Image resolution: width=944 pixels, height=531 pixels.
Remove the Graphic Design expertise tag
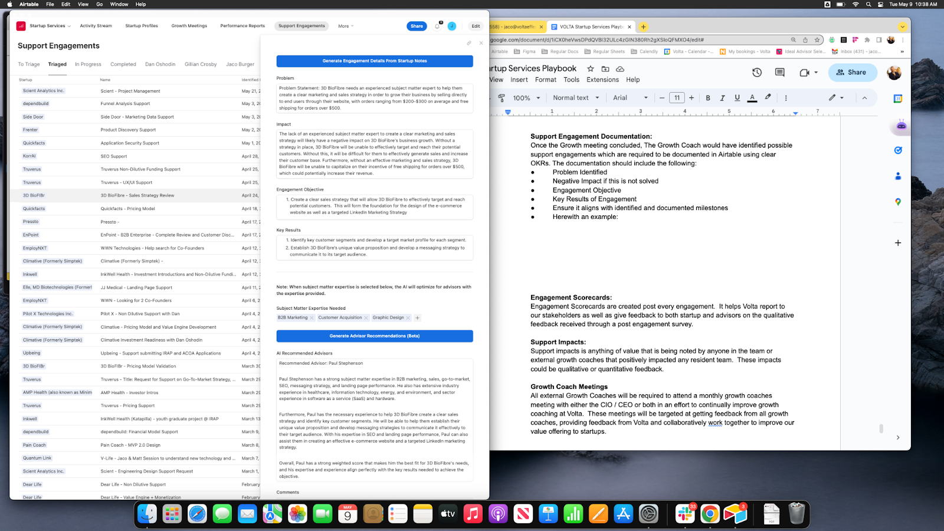pyautogui.click(x=408, y=317)
